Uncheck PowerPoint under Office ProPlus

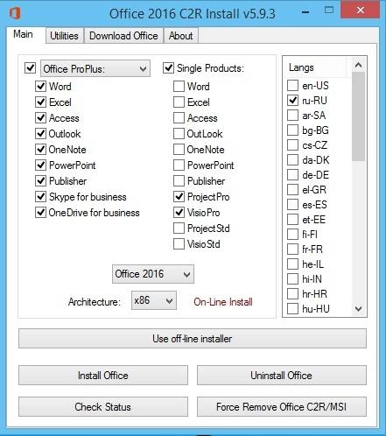coord(40,165)
